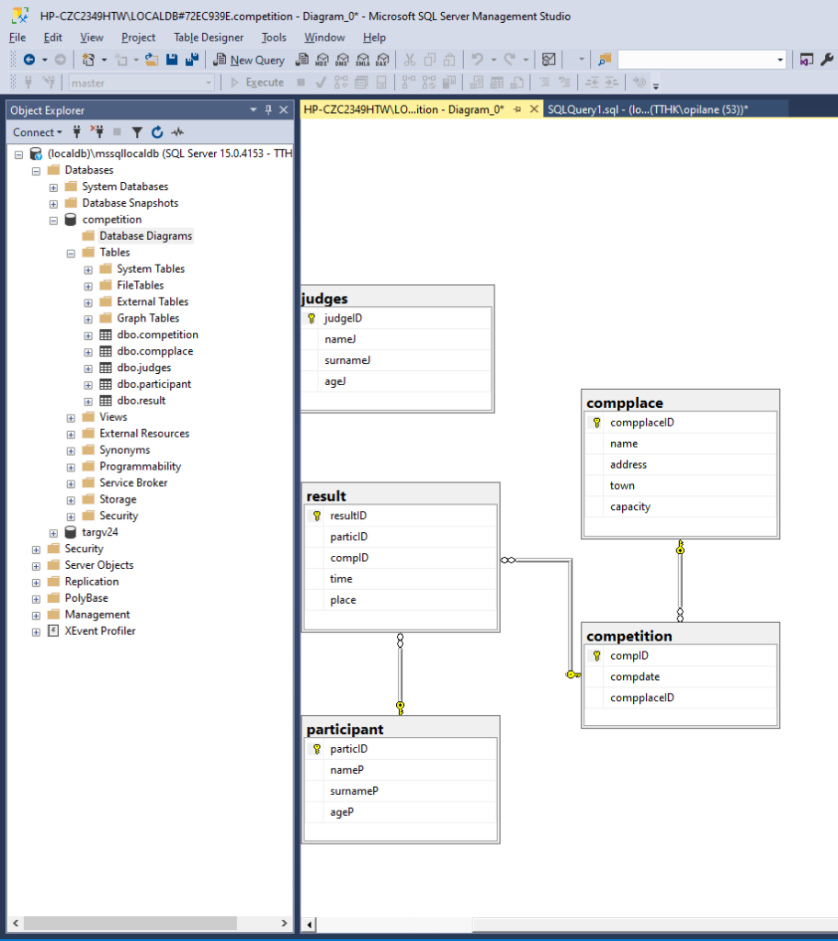The image size is (838, 941).
Task: Open the Tools menu
Action: 274,38
